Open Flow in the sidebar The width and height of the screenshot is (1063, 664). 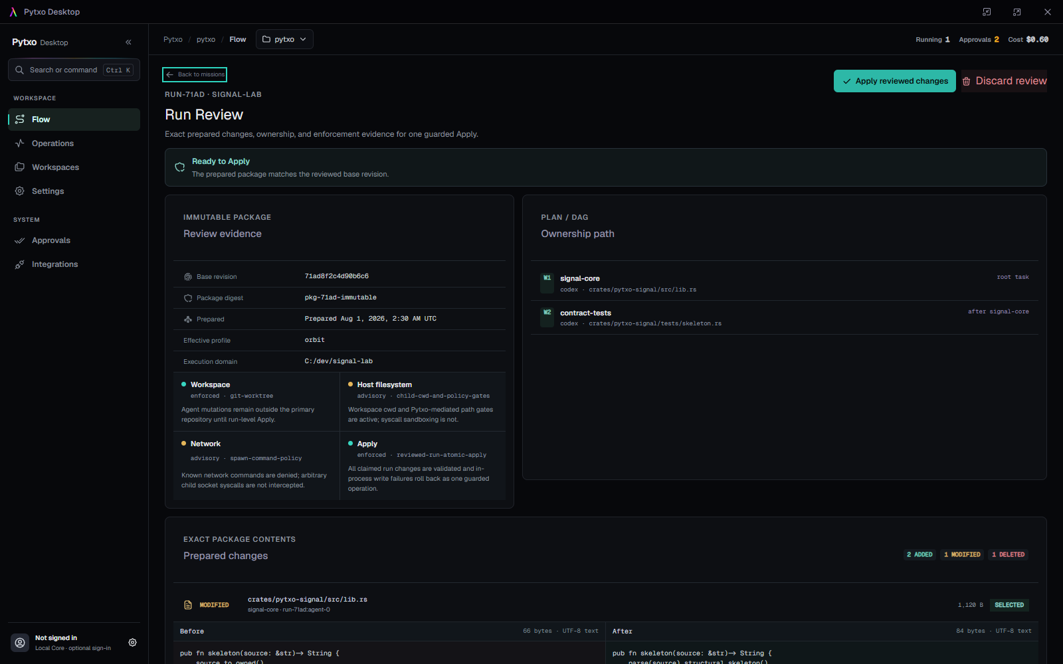coord(74,120)
